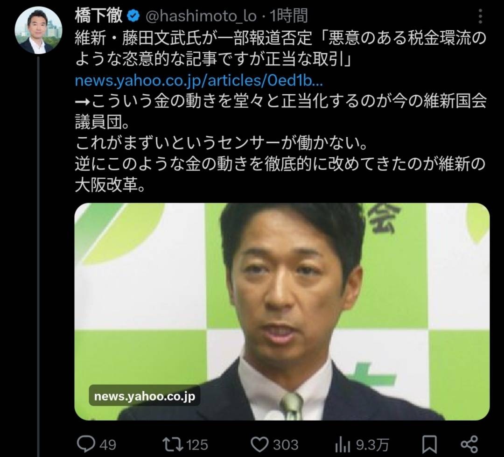
Task: Click the 125 retweets count
Action: pyautogui.click(x=197, y=445)
